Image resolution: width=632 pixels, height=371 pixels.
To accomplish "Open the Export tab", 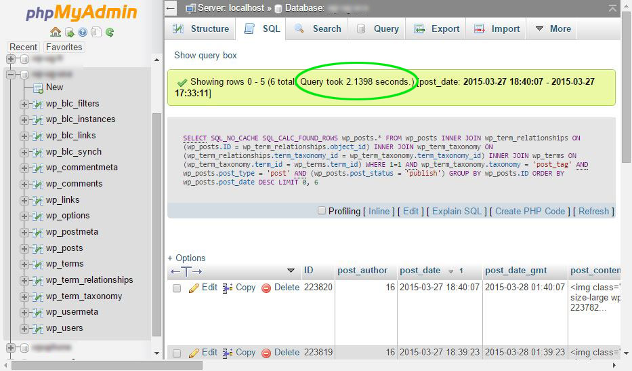I will pyautogui.click(x=437, y=28).
